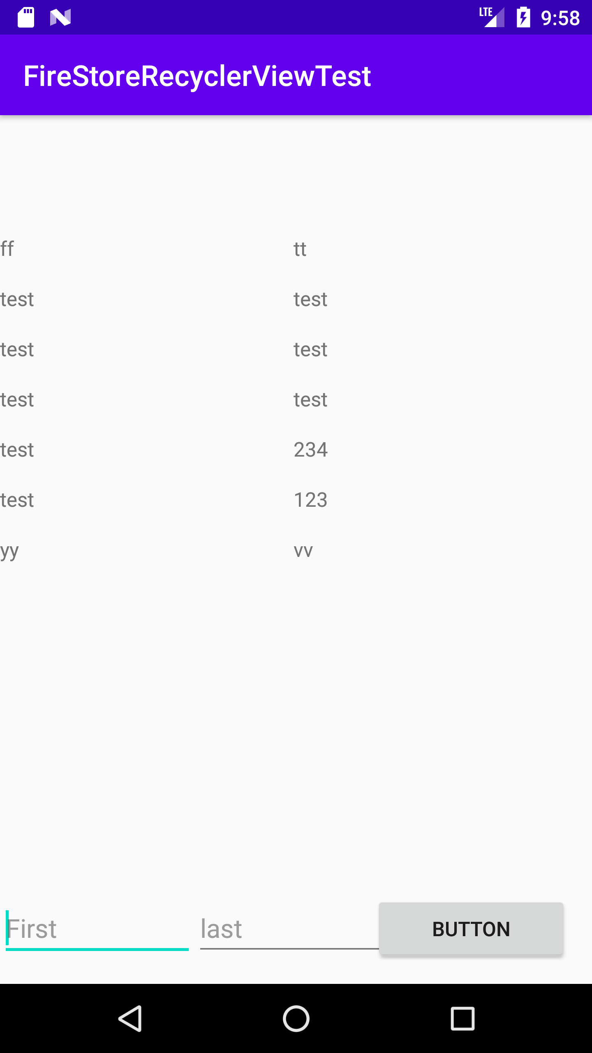Click the purple app toolbar area
Screen dimensions: 592x1053
[452, 76]
